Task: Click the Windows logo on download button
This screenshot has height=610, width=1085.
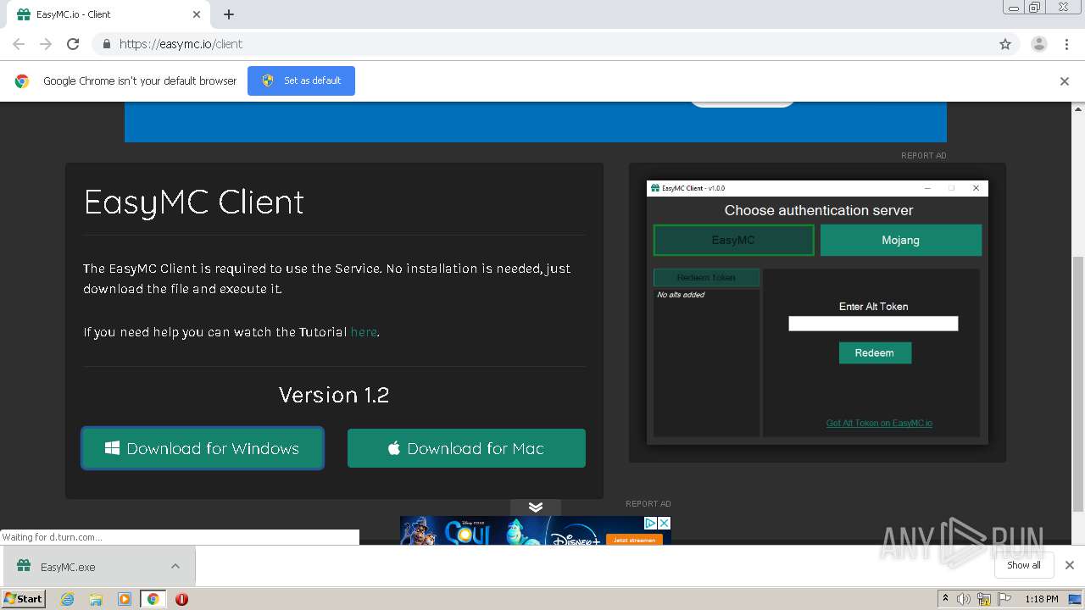Action: click(x=112, y=448)
